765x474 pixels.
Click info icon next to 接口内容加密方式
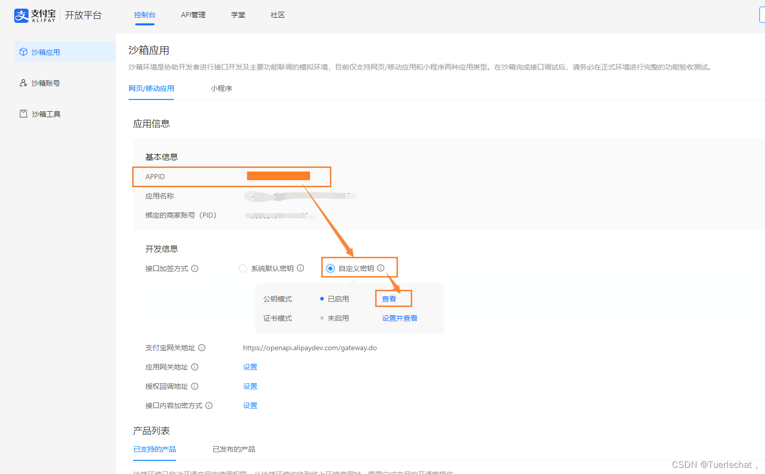coord(209,405)
